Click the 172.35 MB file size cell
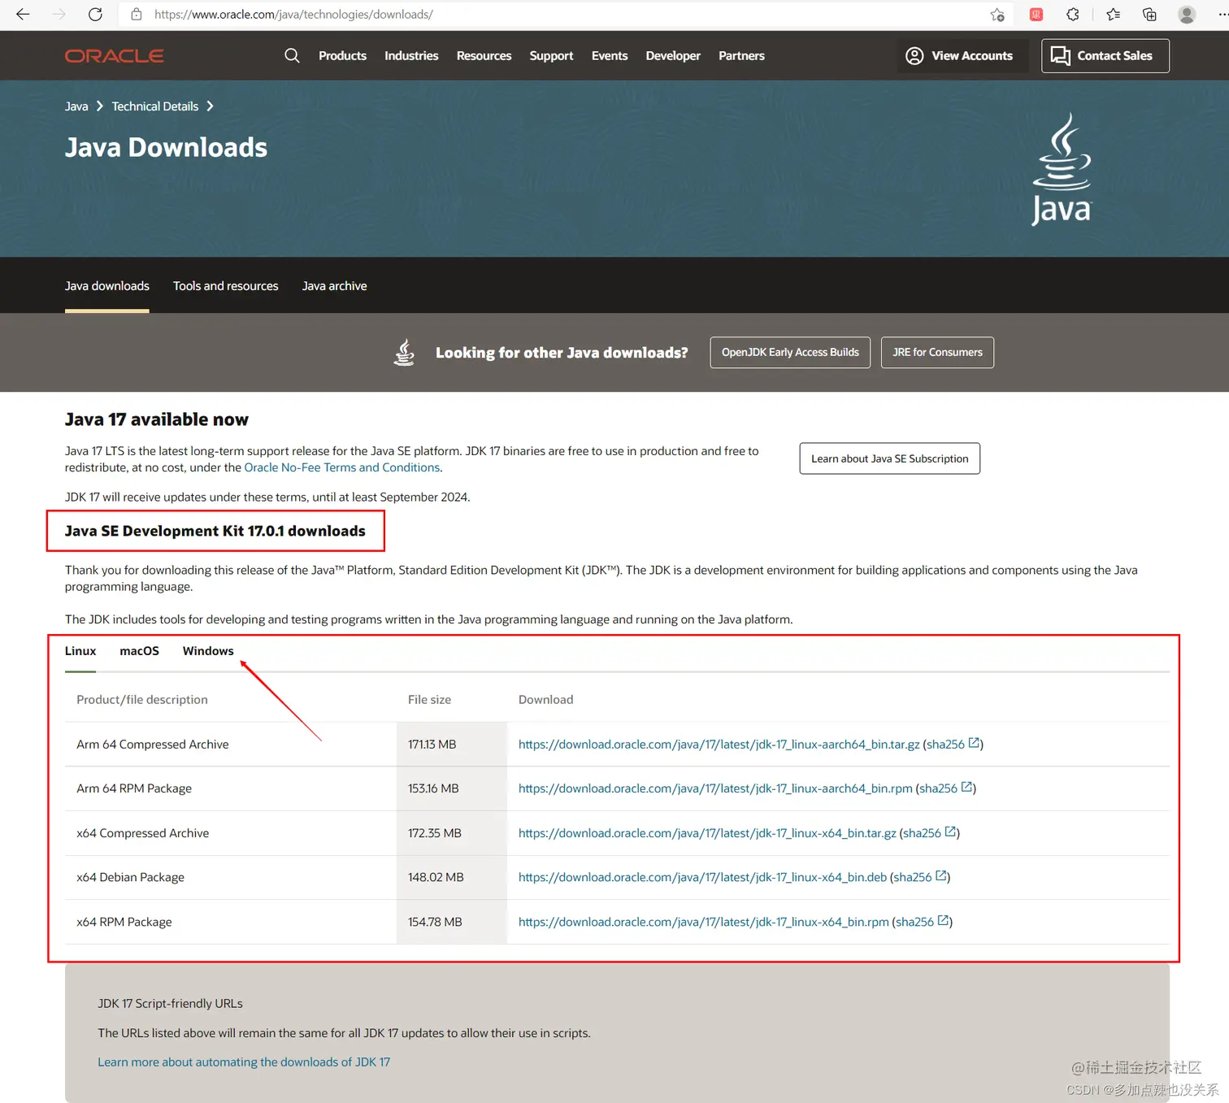1229x1103 pixels. point(452,833)
